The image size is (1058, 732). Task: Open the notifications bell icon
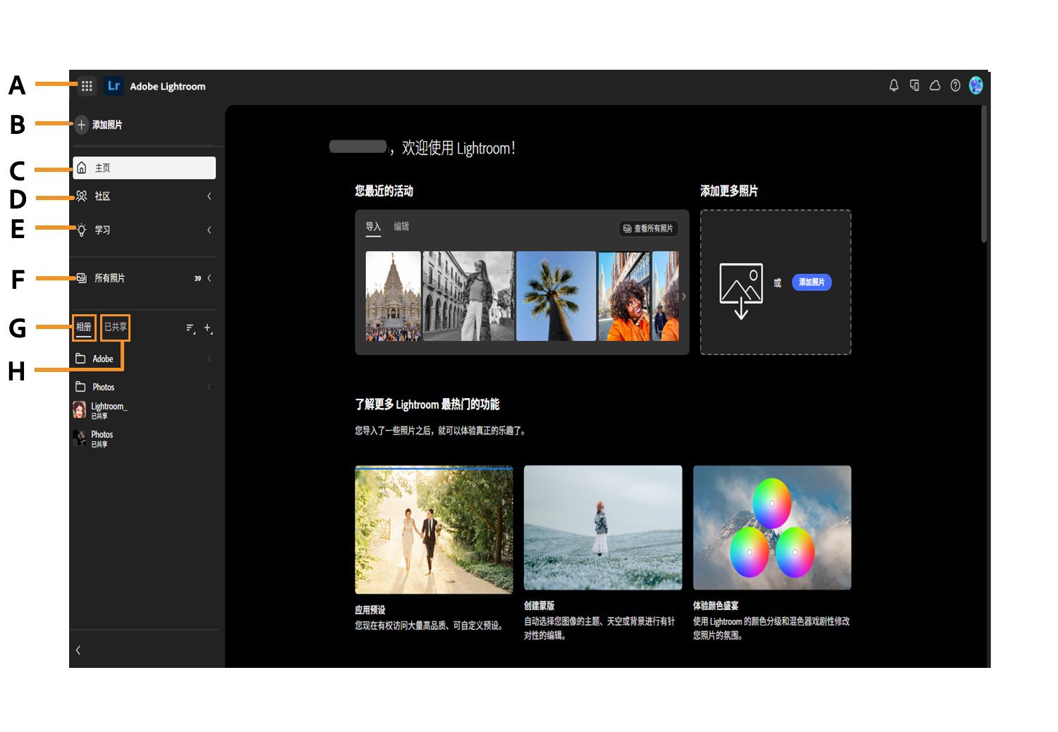click(893, 85)
